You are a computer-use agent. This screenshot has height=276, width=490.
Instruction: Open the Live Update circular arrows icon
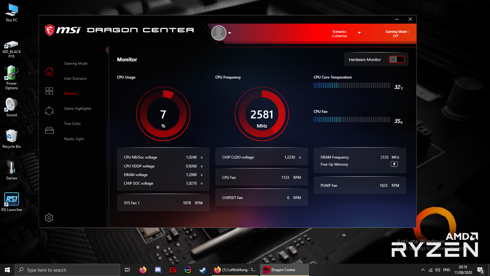(x=49, y=111)
